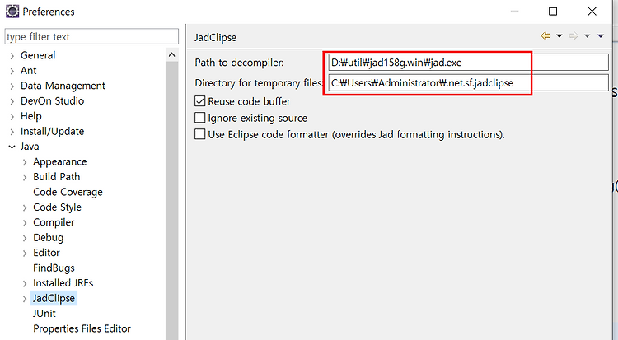
Task: Open Installed JREs preferences
Action: pos(63,283)
